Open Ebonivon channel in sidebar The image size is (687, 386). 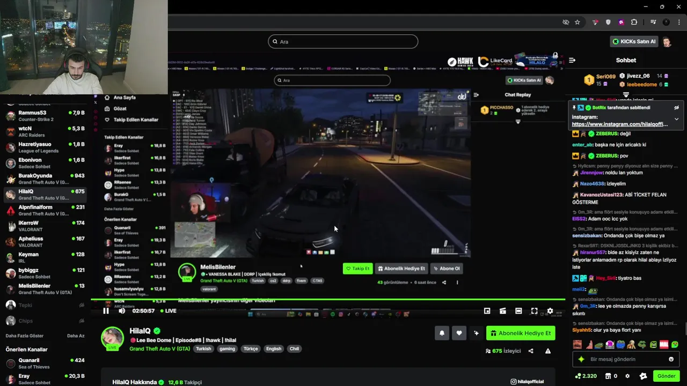45,163
